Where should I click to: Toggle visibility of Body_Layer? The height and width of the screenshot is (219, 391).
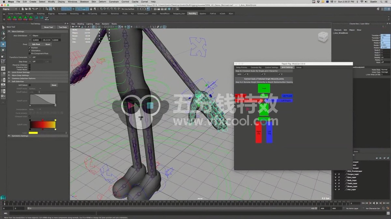[x=335, y=180]
